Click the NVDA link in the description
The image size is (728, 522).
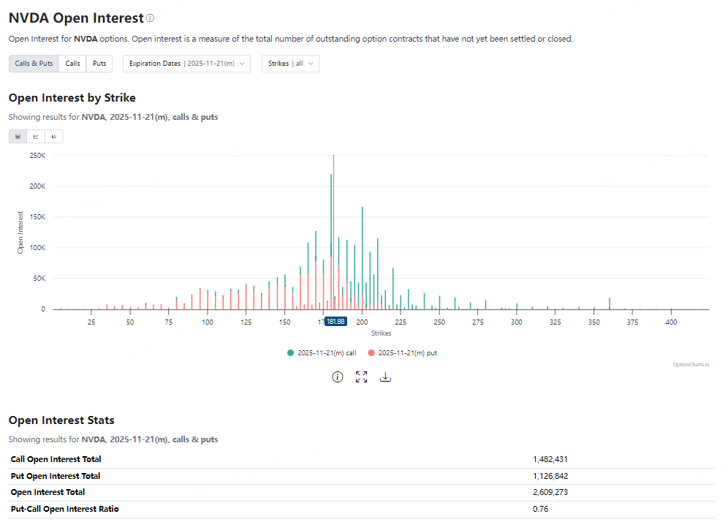[x=87, y=39]
